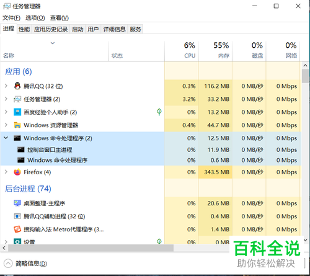
Task: Click the 控制台窗口主进程 console icon
Action: click(x=21, y=149)
